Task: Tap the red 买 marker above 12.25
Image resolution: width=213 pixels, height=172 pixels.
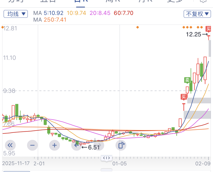Action: pos(208,29)
